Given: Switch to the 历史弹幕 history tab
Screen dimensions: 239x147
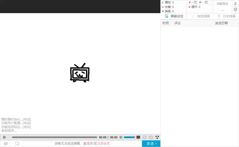Looking at the screenshot, I should tap(226, 16).
